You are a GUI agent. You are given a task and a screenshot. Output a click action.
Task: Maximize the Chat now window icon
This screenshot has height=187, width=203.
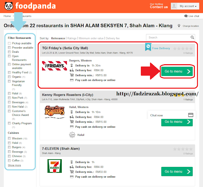click(x=191, y=115)
